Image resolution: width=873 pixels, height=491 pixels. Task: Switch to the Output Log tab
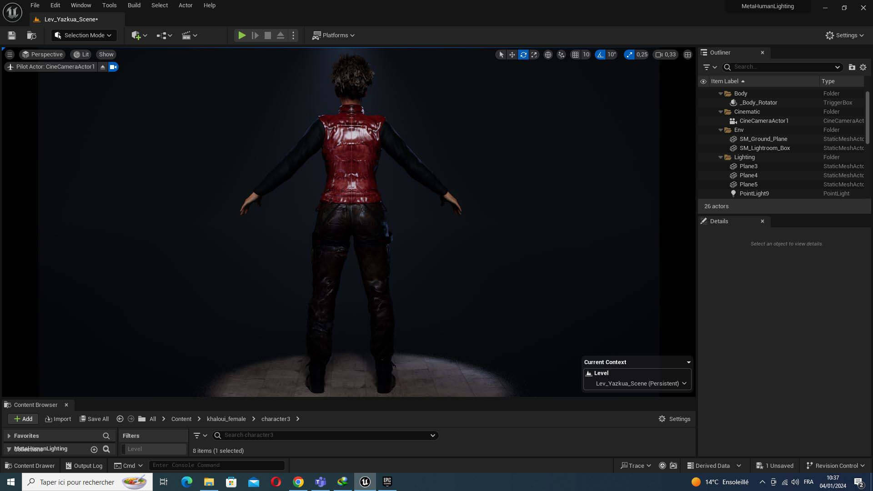click(84, 466)
